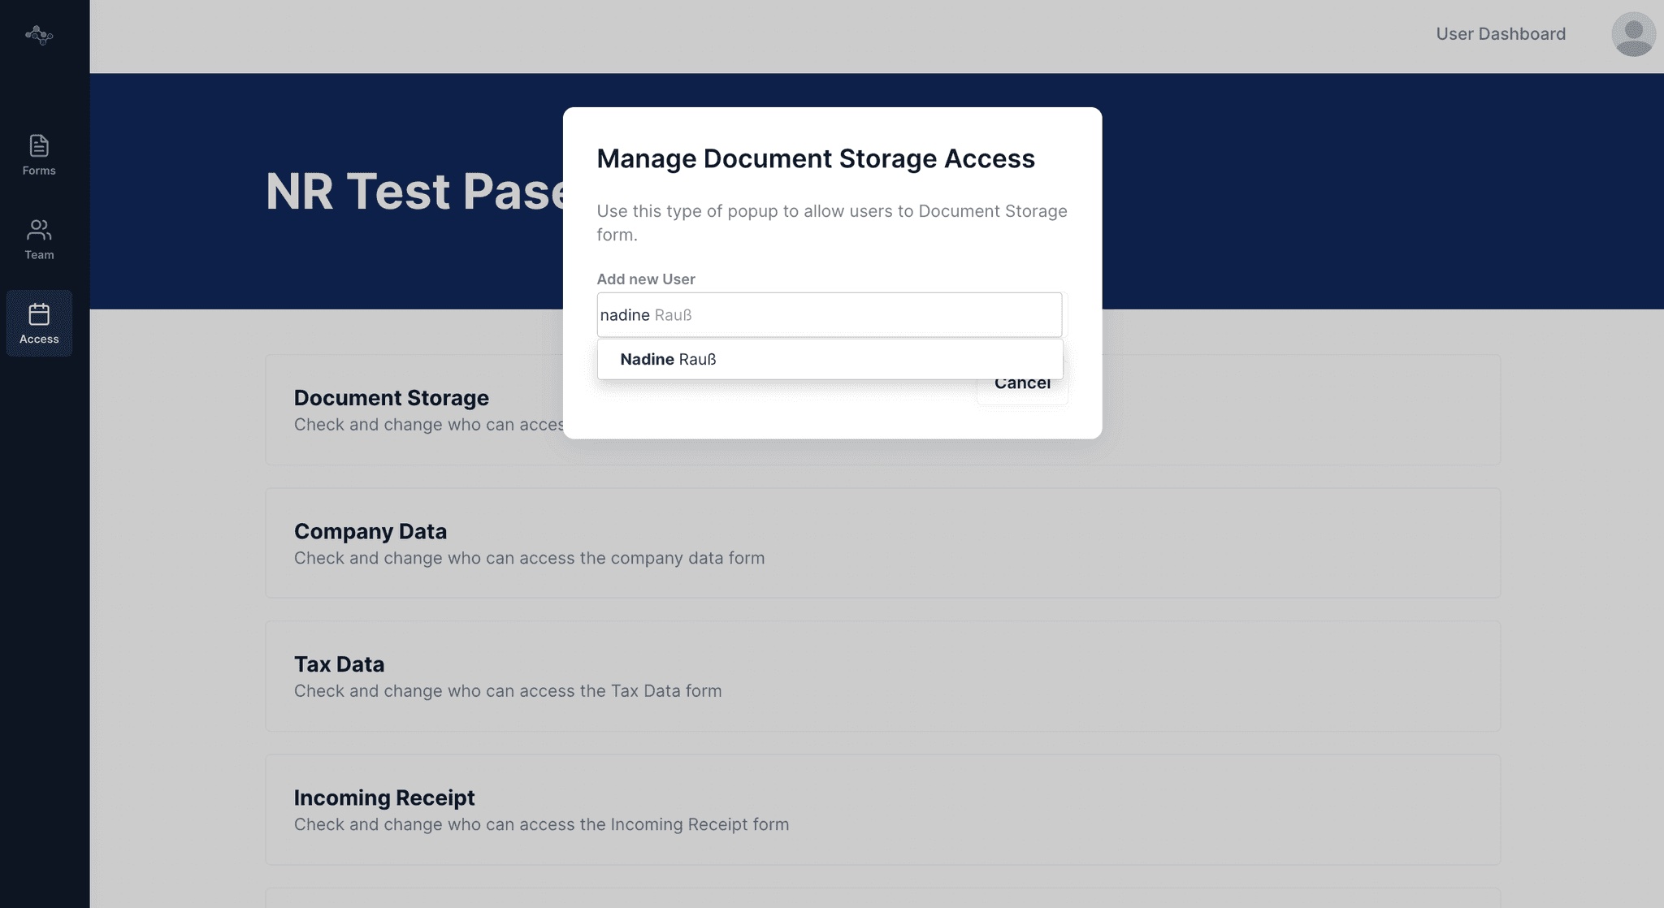Click the 'Add new User' label

coord(646,279)
